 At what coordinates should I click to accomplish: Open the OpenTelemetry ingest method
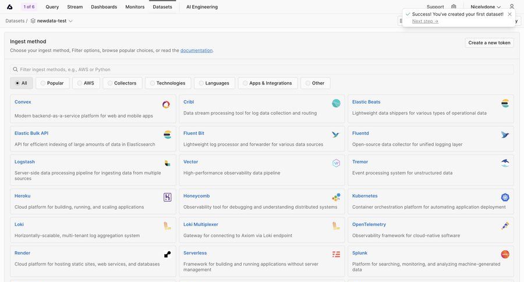tap(431, 230)
